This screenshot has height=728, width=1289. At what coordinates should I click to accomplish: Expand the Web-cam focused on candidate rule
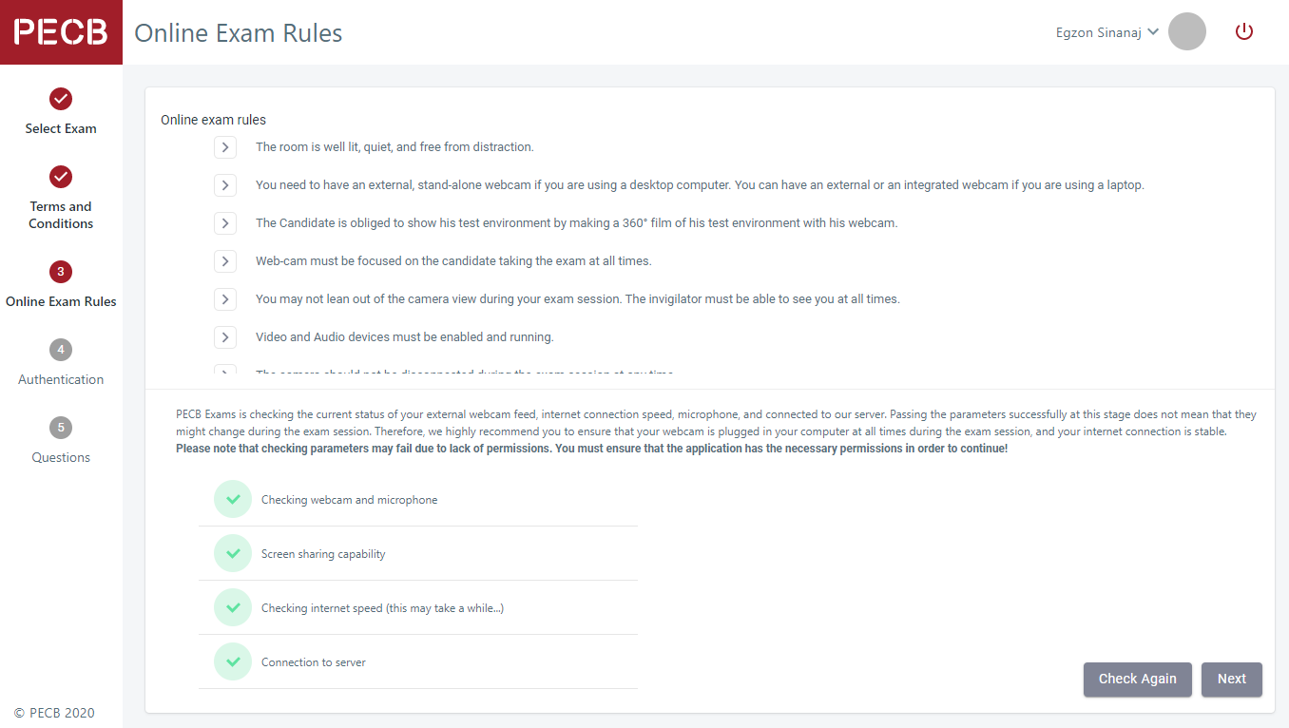click(x=225, y=261)
